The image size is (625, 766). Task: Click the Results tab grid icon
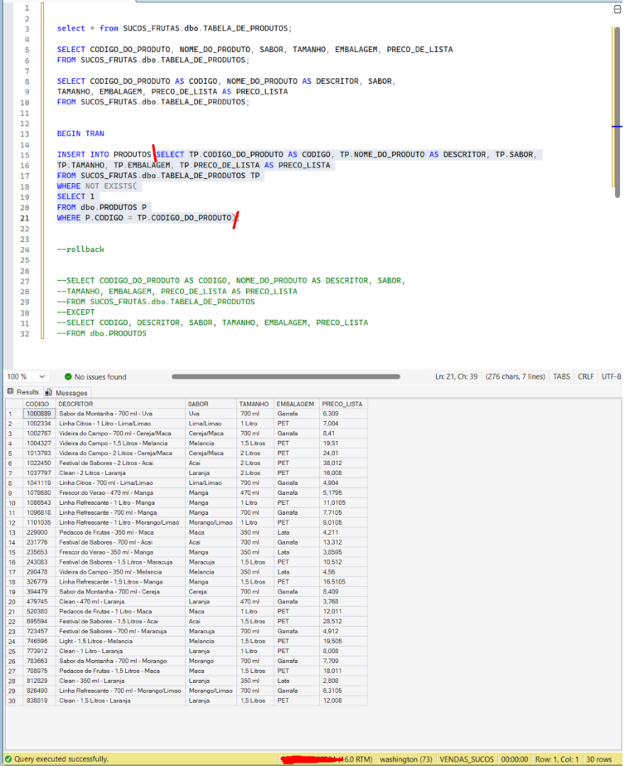[x=10, y=392]
